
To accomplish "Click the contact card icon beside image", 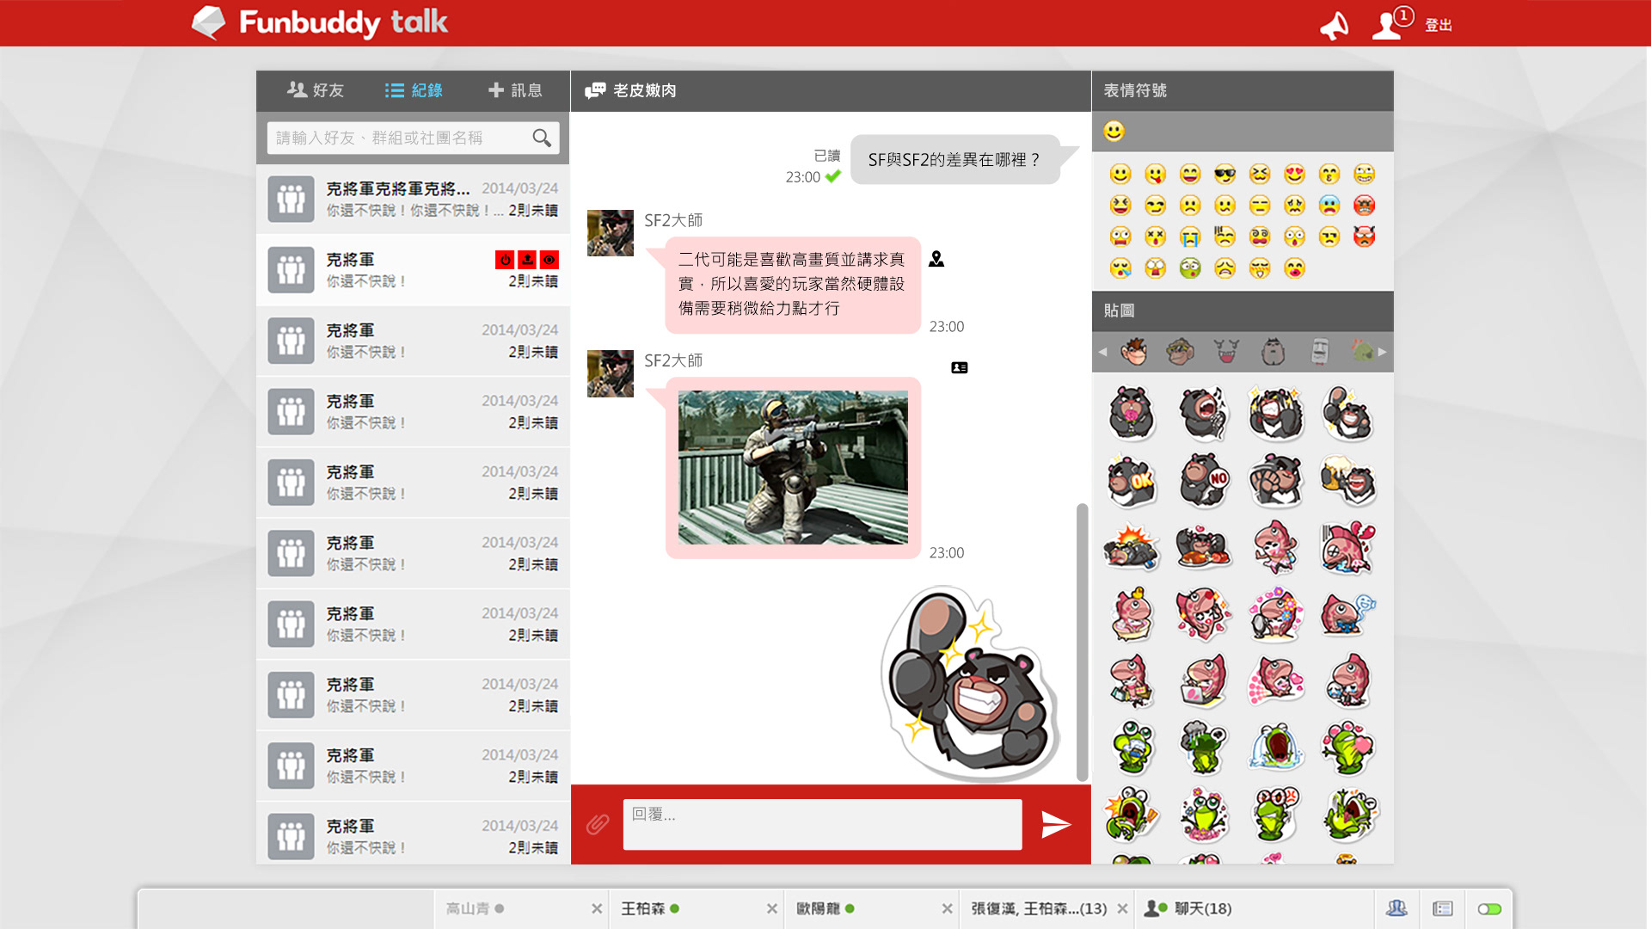I will [x=960, y=368].
